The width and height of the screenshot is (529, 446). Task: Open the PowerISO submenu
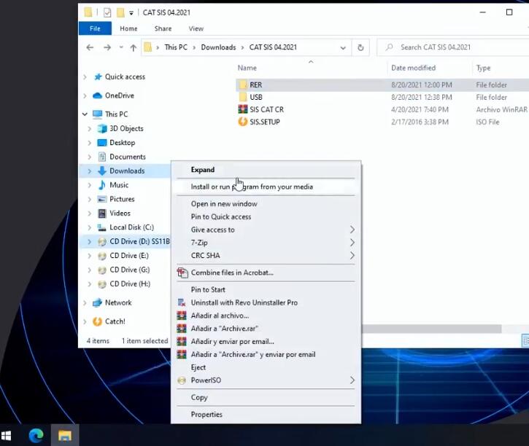pos(266,380)
